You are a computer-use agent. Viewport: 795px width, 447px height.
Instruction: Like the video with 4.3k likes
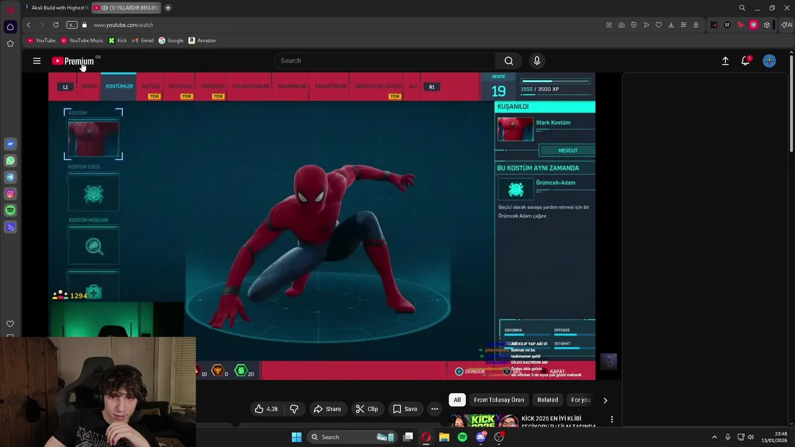coord(266,409)
